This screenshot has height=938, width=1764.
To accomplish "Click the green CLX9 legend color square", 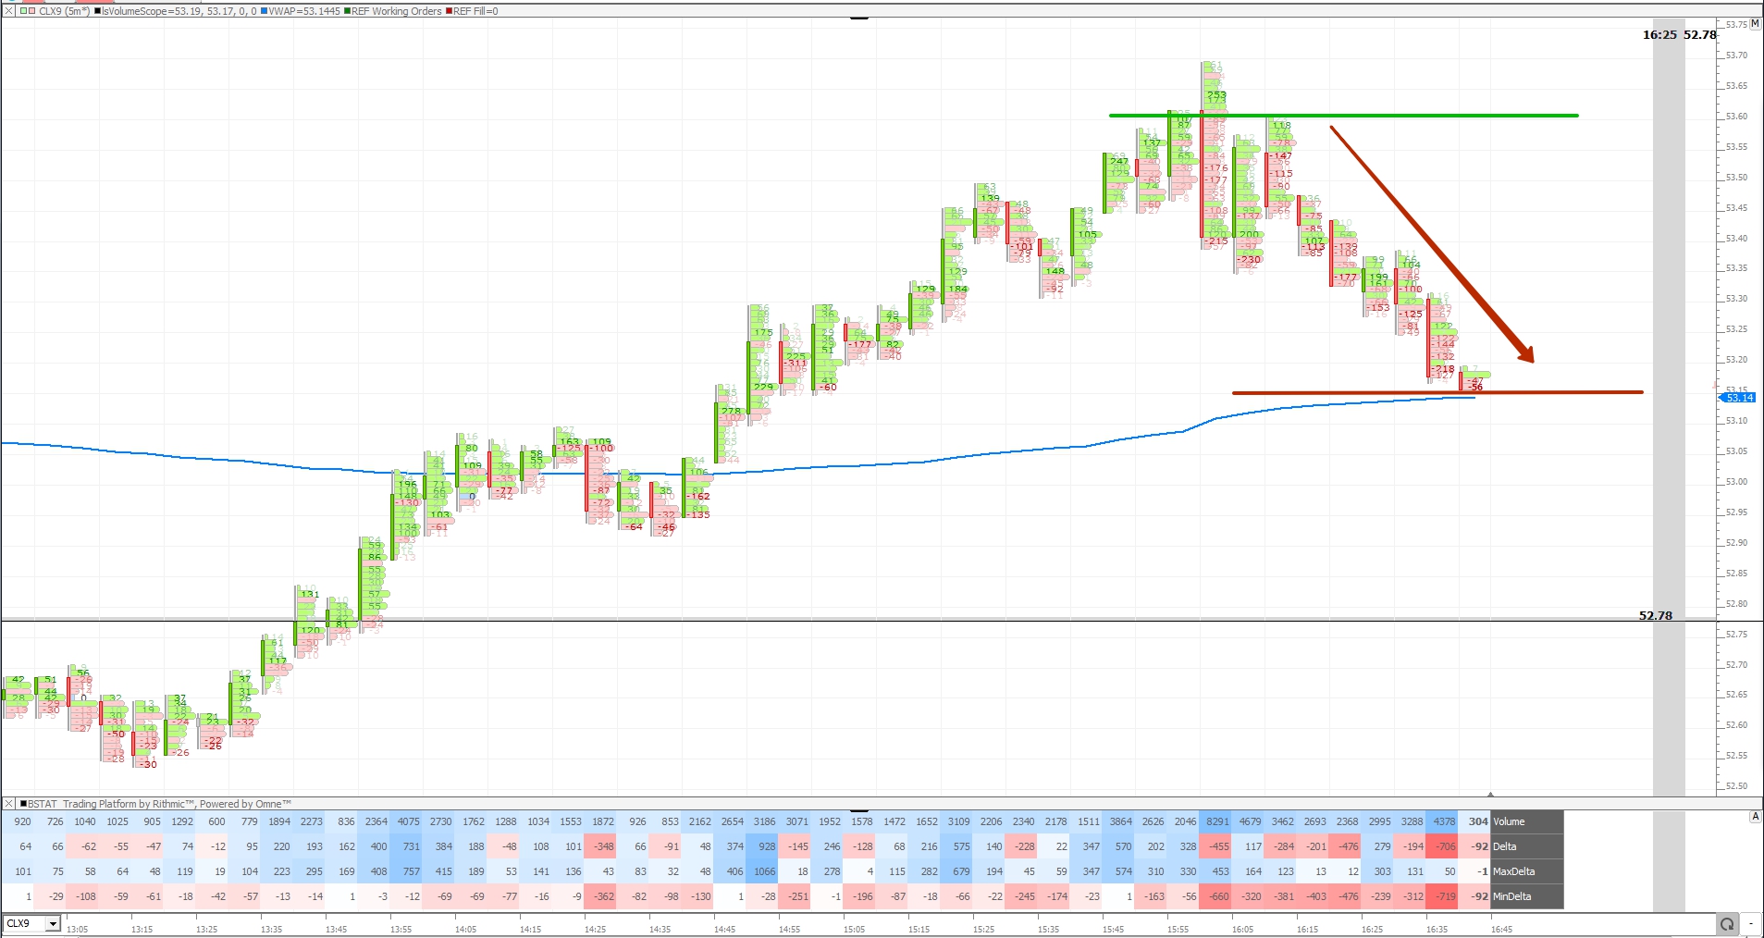I will tap(22, 11).
